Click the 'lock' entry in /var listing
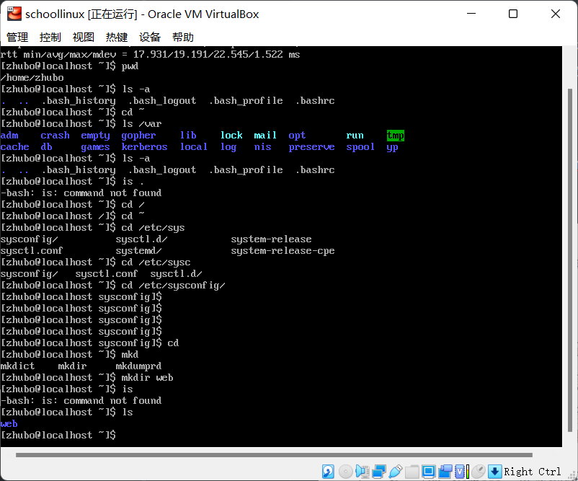578x481 pixels. coord(231,136)
